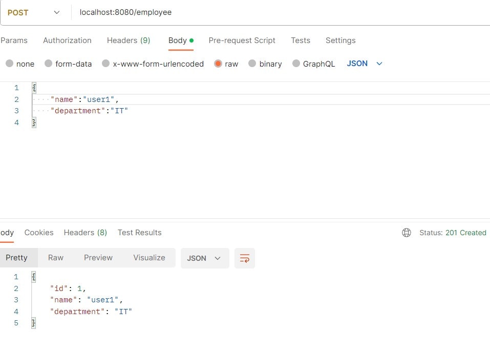Click response line "department": "IT"

(91, 312)
